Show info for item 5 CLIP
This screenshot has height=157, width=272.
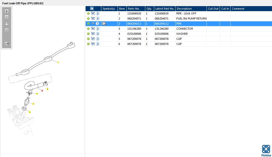pos(98,39)
